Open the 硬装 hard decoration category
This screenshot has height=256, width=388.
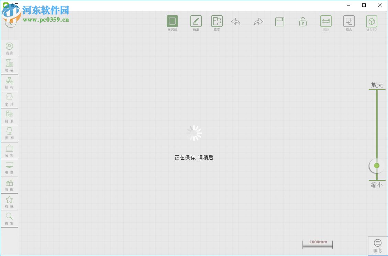tap(9, 66)
